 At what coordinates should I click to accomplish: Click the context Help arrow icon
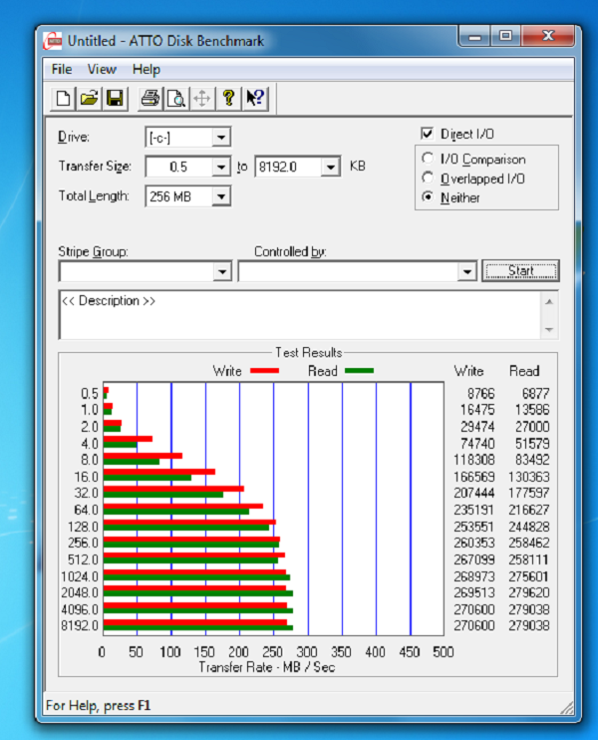click(254, 98)
